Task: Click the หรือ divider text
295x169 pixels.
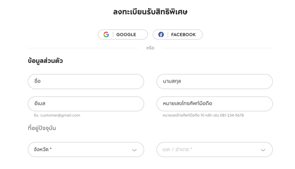Action: click(150, 48)
